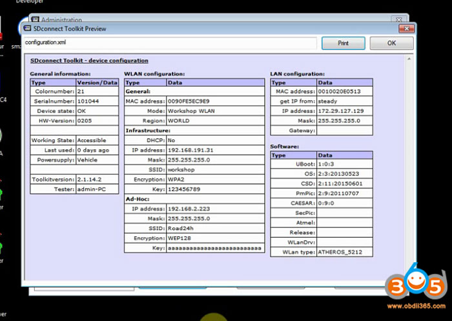Select Infrastructure IP address 192.168.191.31
452x321 pixels.
click(x=190, y=150)
